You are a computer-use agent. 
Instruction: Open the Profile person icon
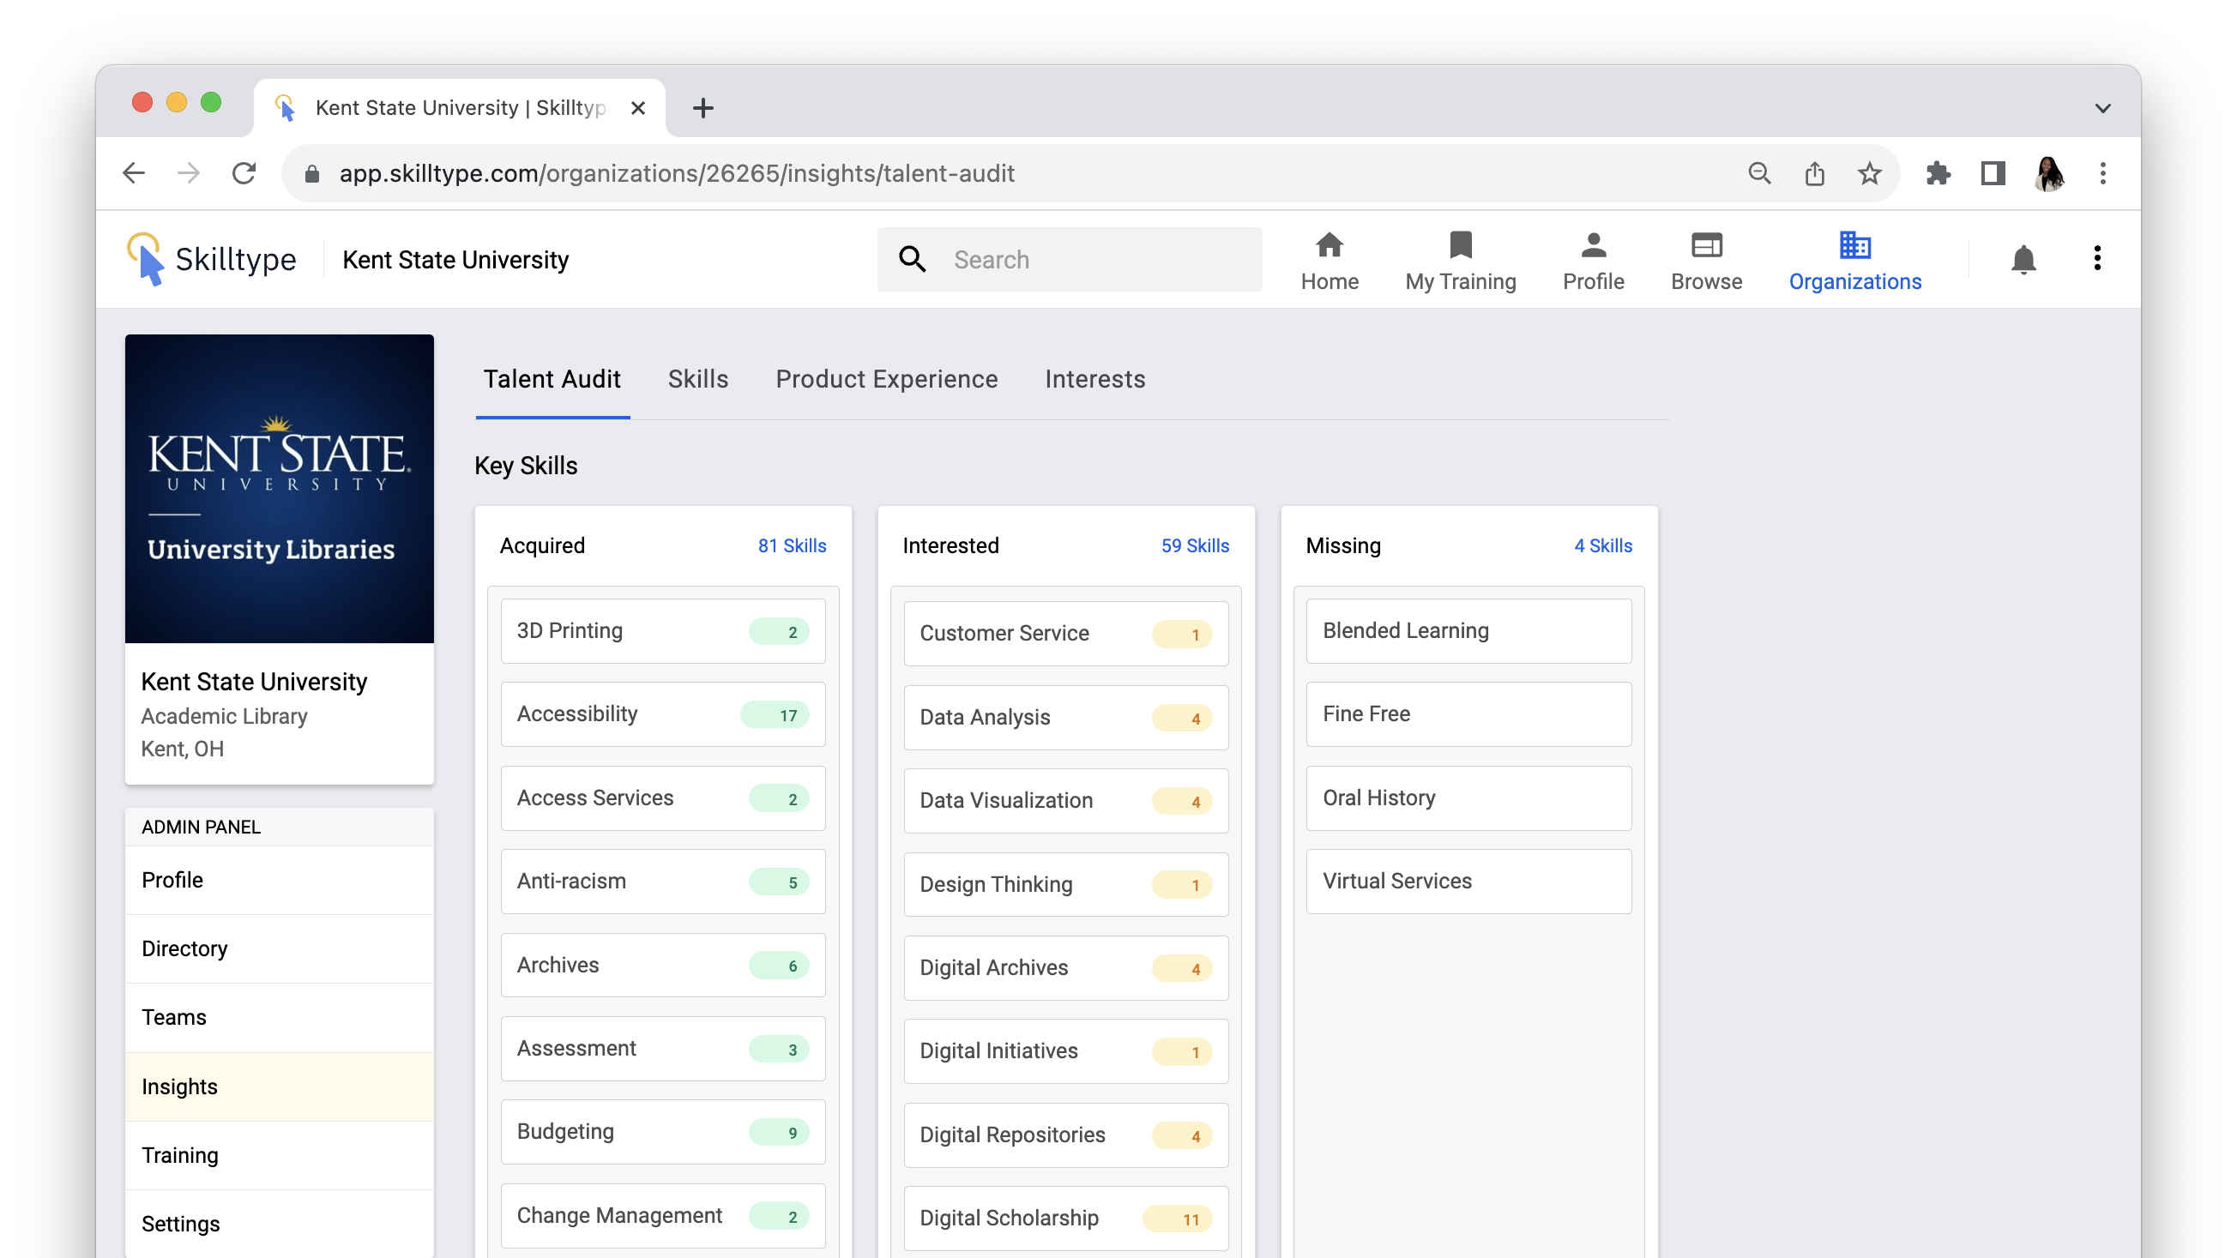[1593, 246]
